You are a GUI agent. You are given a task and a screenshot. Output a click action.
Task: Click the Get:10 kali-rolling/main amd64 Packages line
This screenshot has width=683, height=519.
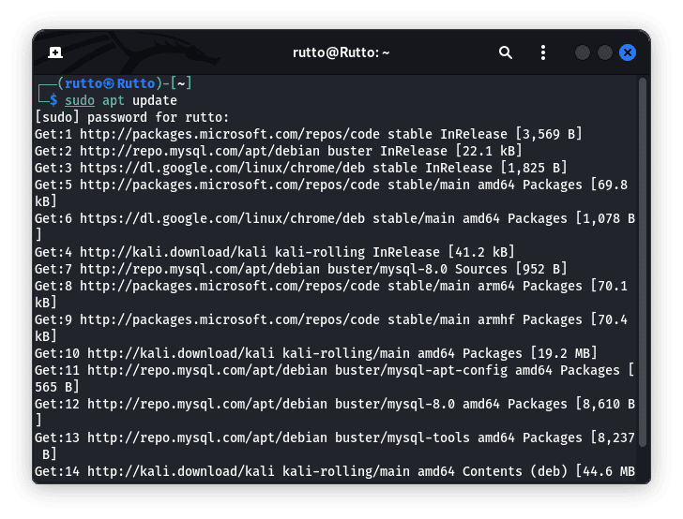tap(316, 353)
